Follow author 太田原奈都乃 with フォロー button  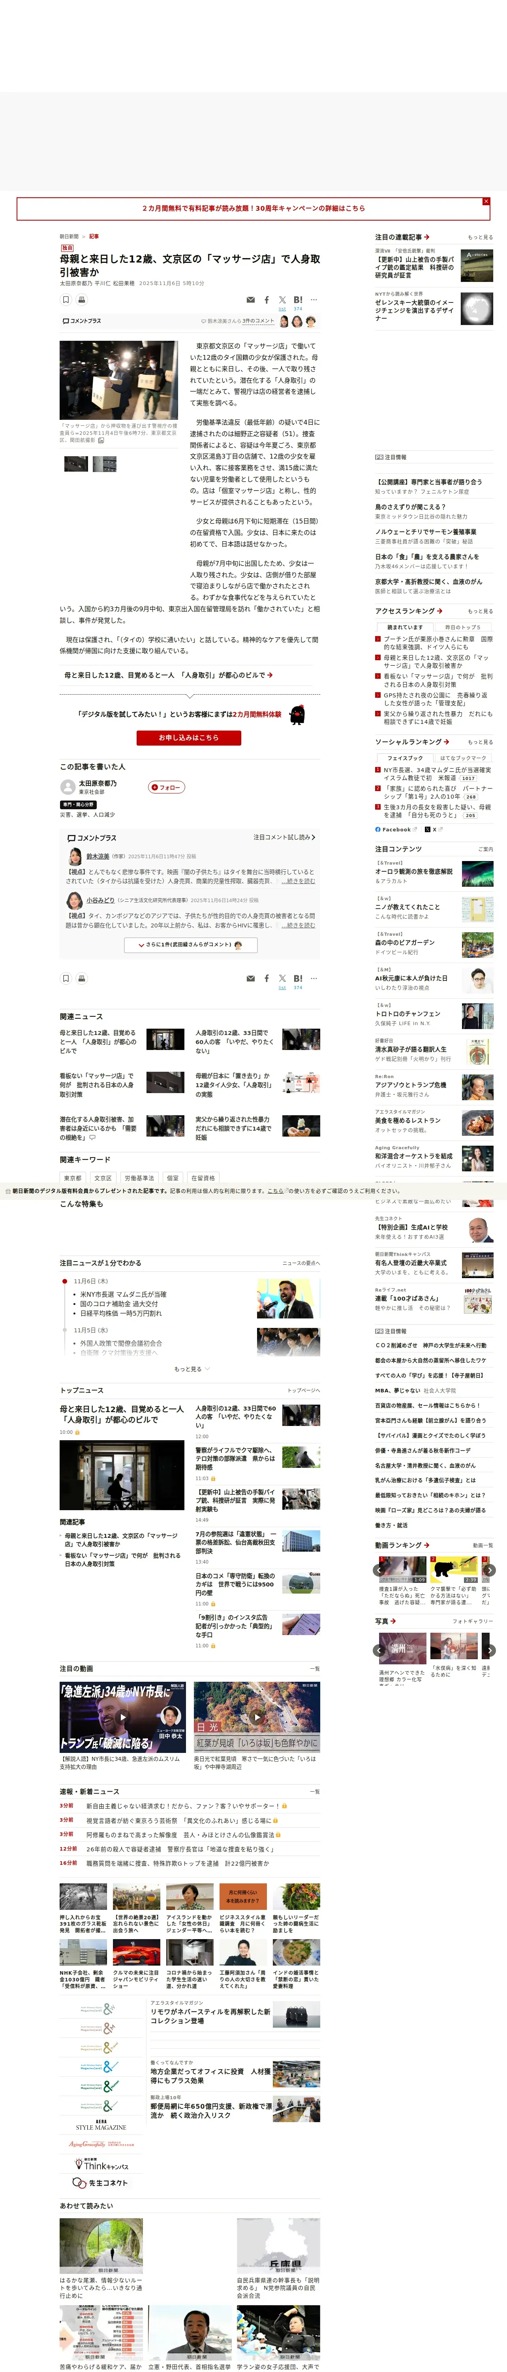coord(167,787)
